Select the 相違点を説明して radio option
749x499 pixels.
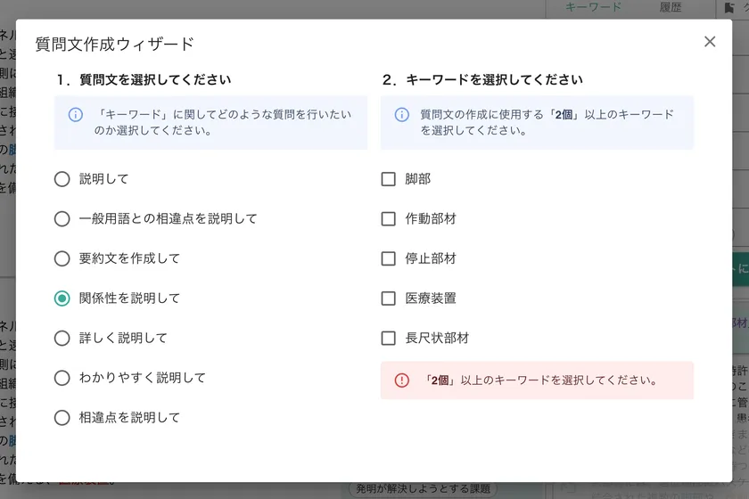[x=62, y=418]
